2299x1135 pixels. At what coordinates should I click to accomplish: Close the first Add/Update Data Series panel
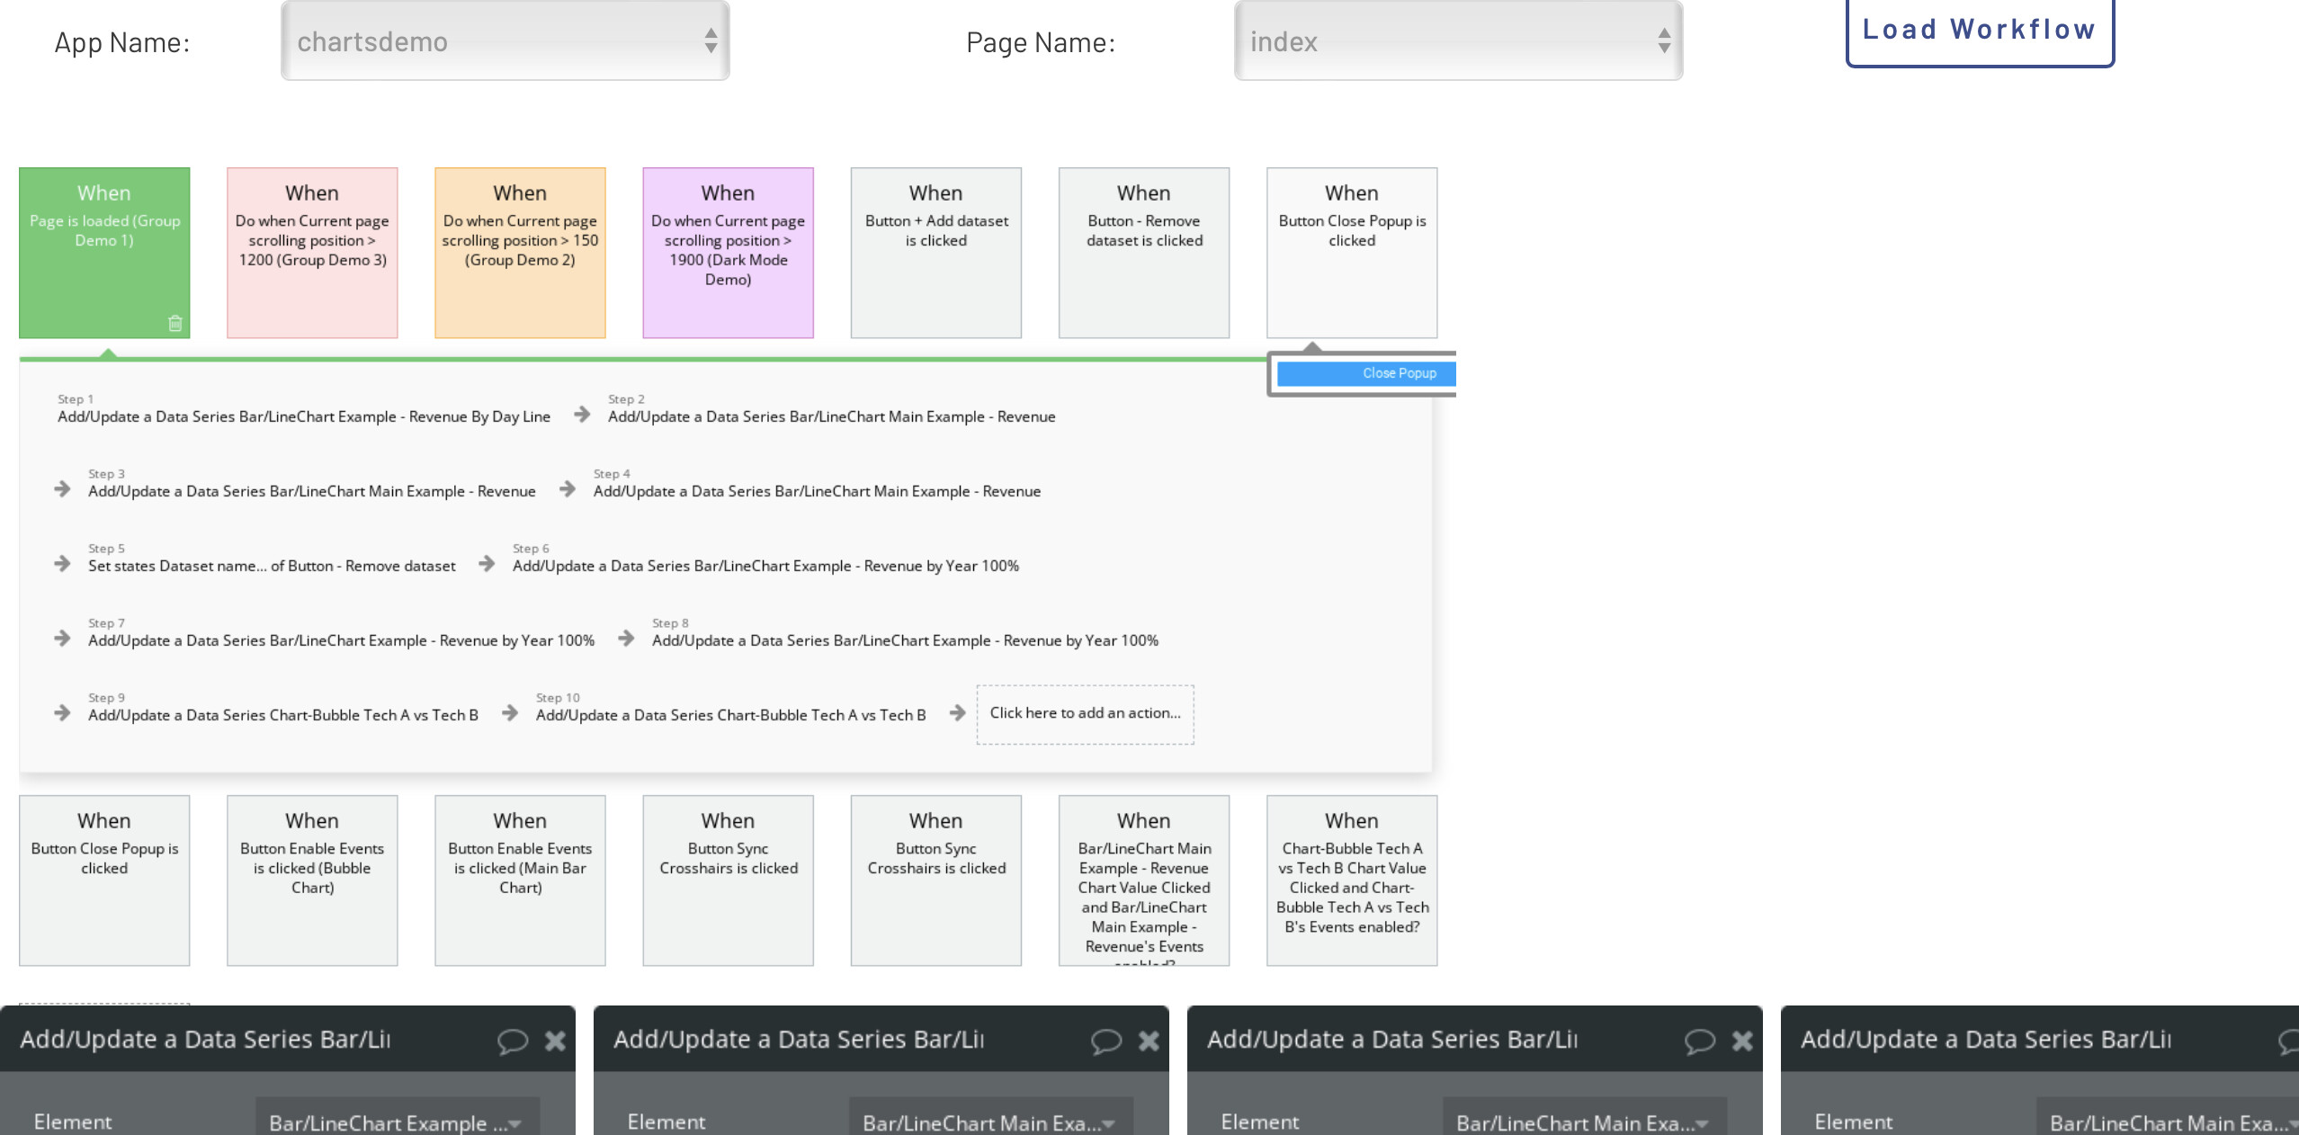point(555,1041)
